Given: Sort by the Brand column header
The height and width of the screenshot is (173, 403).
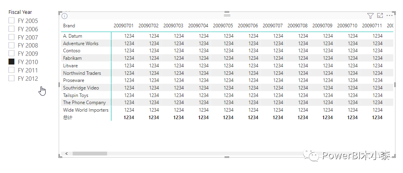Looking at the screenshot, I should click(69, 26).
